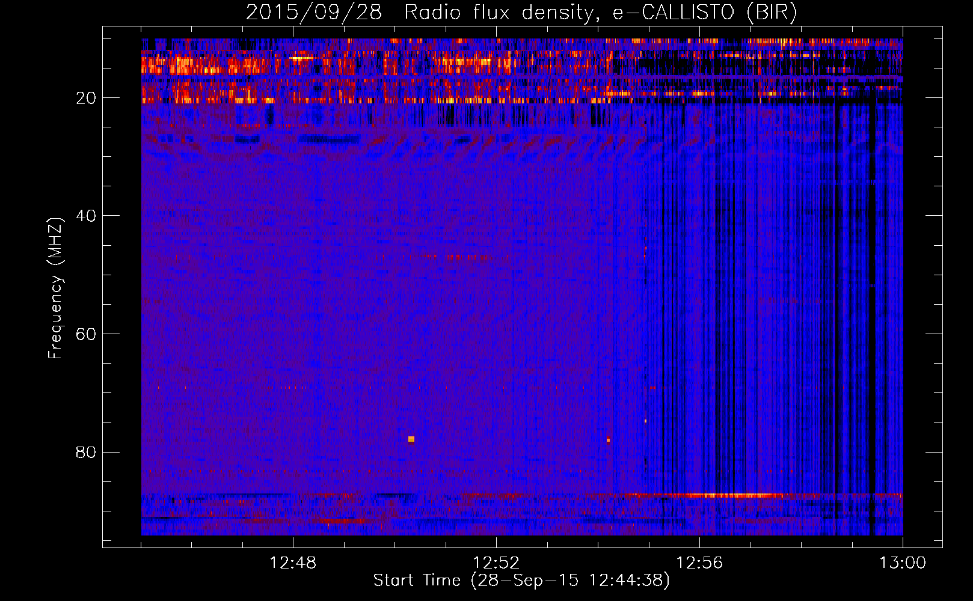Click the 12:52 time tick label
This screenshot has height=601, width=973.
click(496, 563)
